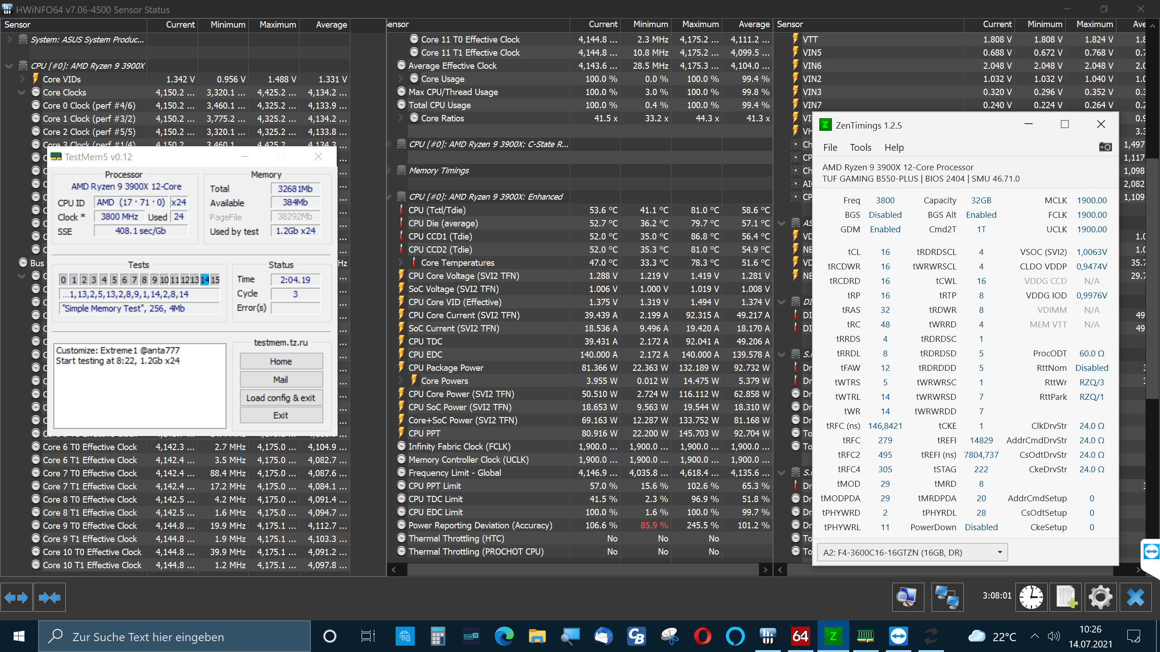Click the blue X close icon in HWiNFO toolbar
1160x652 pixels.
click(x=1136, y=598)
